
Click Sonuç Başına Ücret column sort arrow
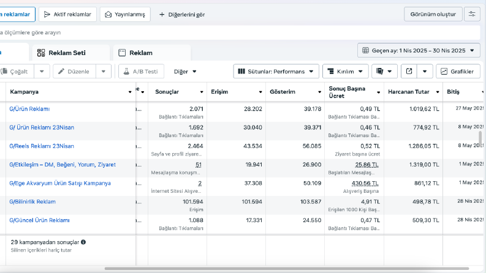(x=378, y=92)
